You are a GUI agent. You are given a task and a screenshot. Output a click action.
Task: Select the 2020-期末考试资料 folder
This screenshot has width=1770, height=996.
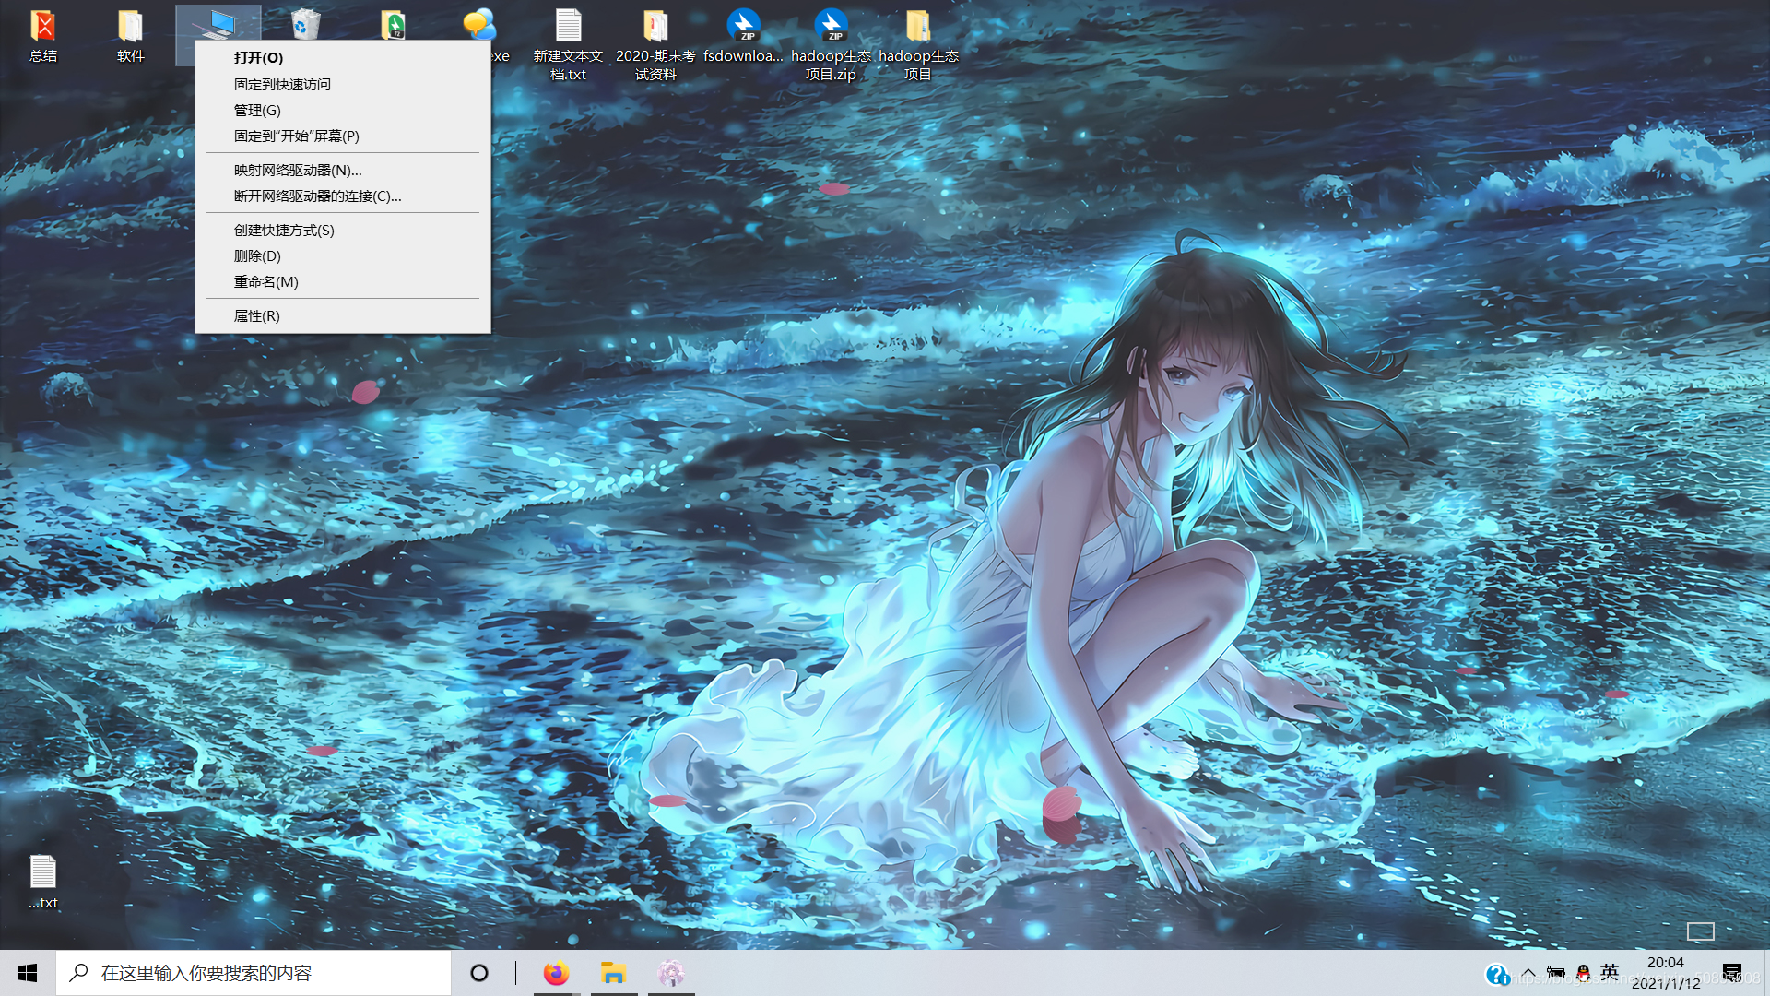(655, 44)
